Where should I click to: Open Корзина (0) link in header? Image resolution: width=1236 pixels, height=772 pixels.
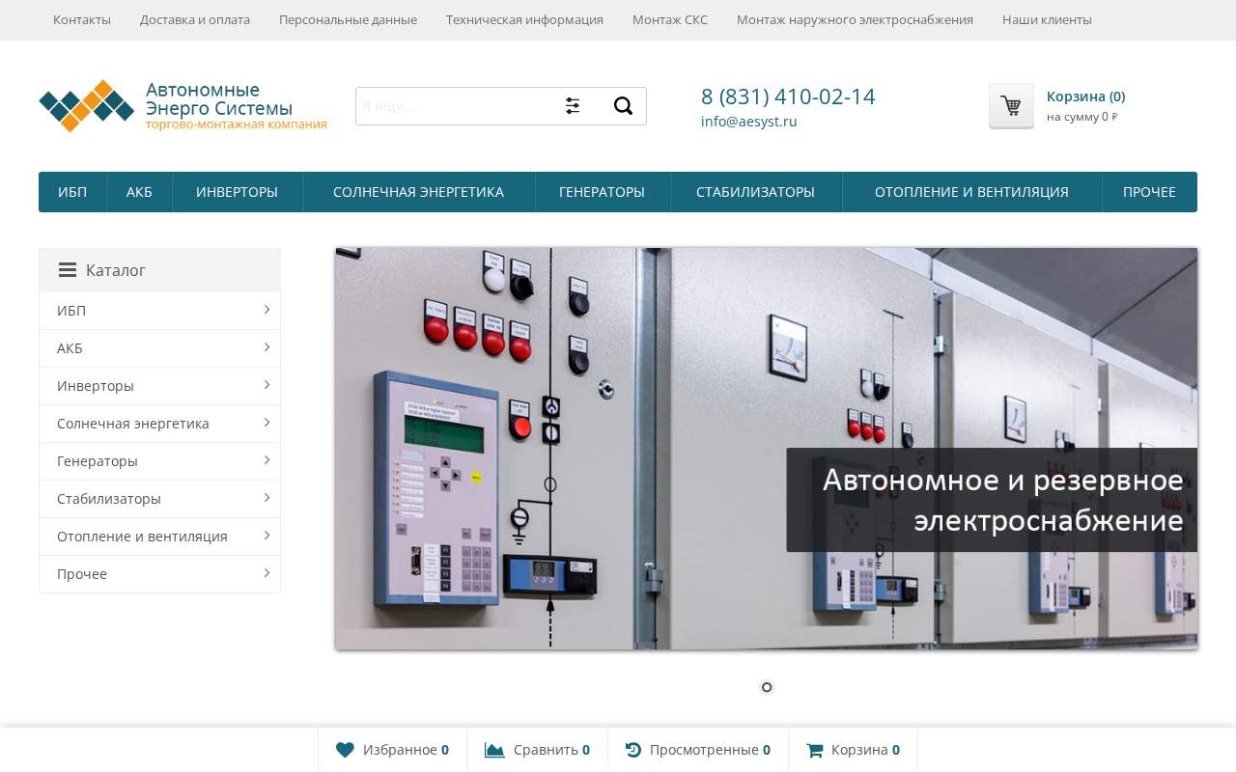point(1085,96)
